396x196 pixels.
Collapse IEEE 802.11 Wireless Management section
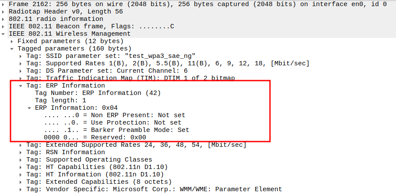click(x=4, y=34)
